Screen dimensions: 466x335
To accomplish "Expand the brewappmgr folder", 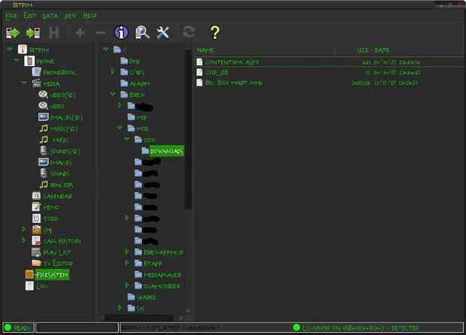I will pyautogui.click(x=127, y=252).
